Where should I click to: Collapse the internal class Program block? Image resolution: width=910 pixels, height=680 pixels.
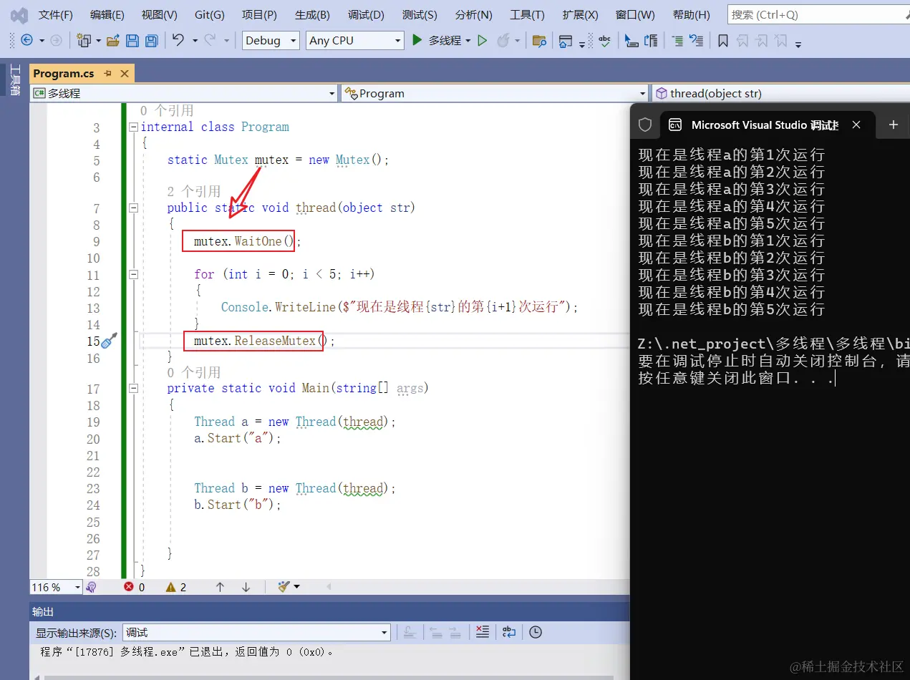pyautogui.click(x=133, y=127)
